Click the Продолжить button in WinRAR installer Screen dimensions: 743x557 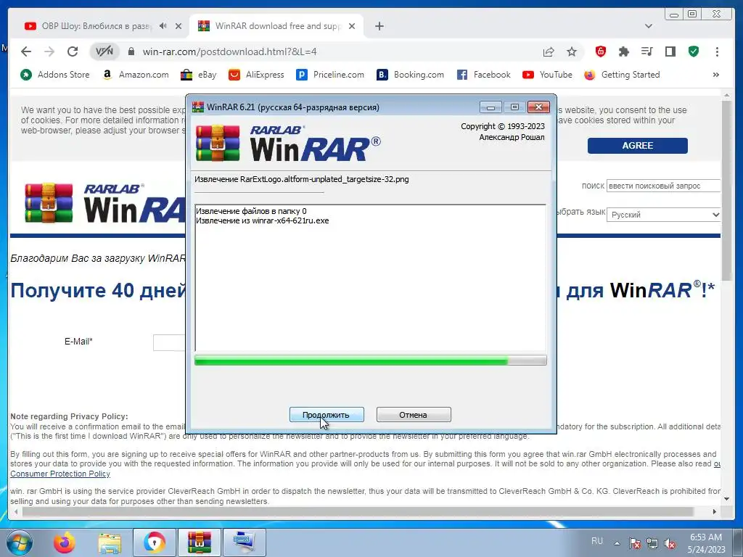[x=327, y=414]
